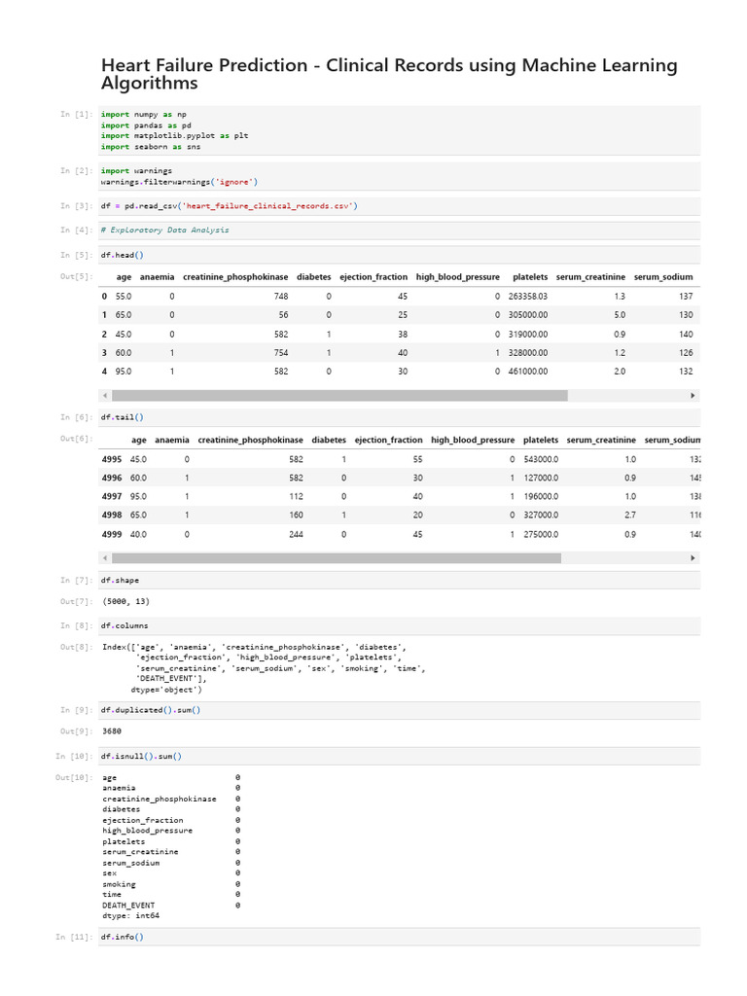Click row index 4999 in tail table
747x996 pixels.
tap(112, 535)
